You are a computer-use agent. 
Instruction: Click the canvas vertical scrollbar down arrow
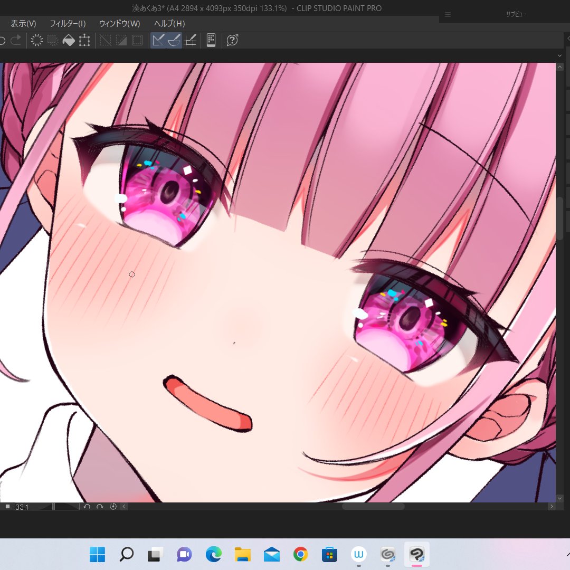pos(559,498)
